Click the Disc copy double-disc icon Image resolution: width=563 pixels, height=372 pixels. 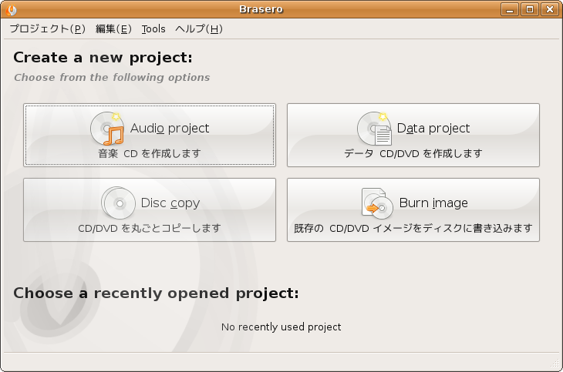point(118,203)
